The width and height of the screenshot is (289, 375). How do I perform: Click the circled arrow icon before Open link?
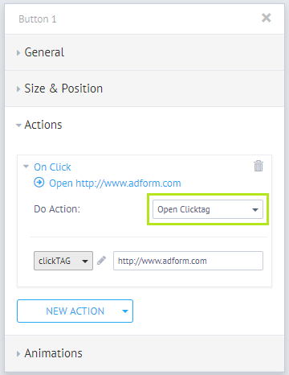[39, 183]
